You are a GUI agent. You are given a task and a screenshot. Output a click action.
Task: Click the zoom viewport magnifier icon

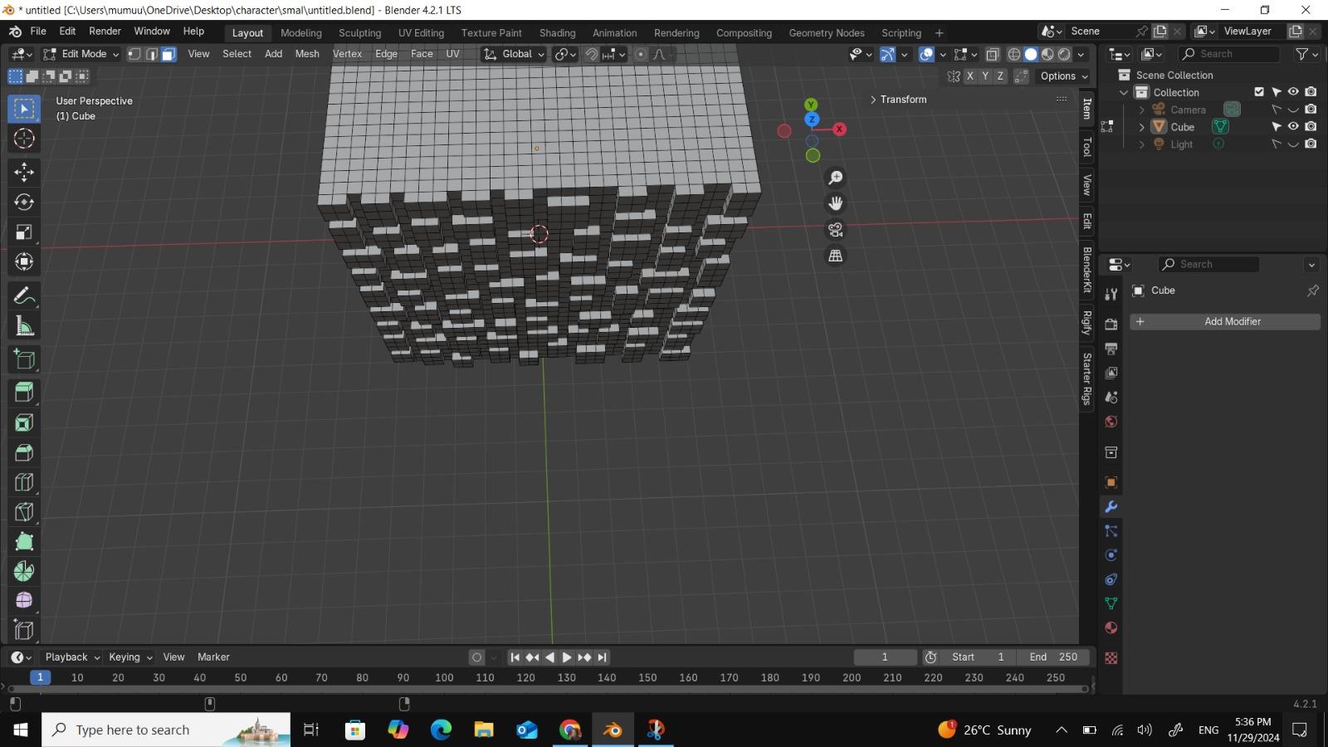[x=836, y=178]
